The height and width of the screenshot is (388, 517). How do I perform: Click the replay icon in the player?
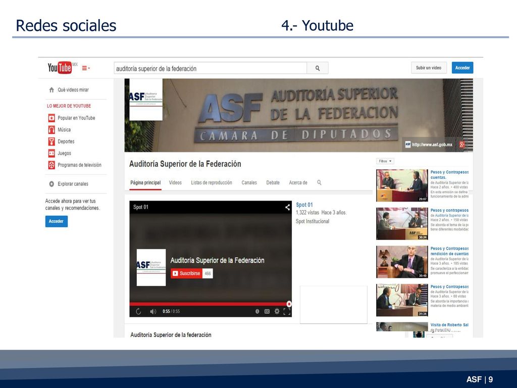[x=138, y=311]
